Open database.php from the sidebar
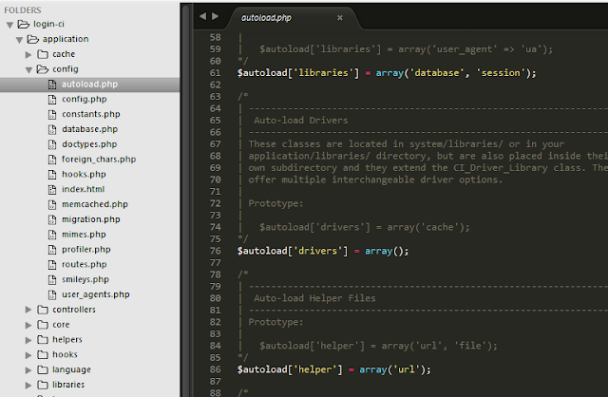This screenshot has width=608, height=397. [x=89, y=129]
